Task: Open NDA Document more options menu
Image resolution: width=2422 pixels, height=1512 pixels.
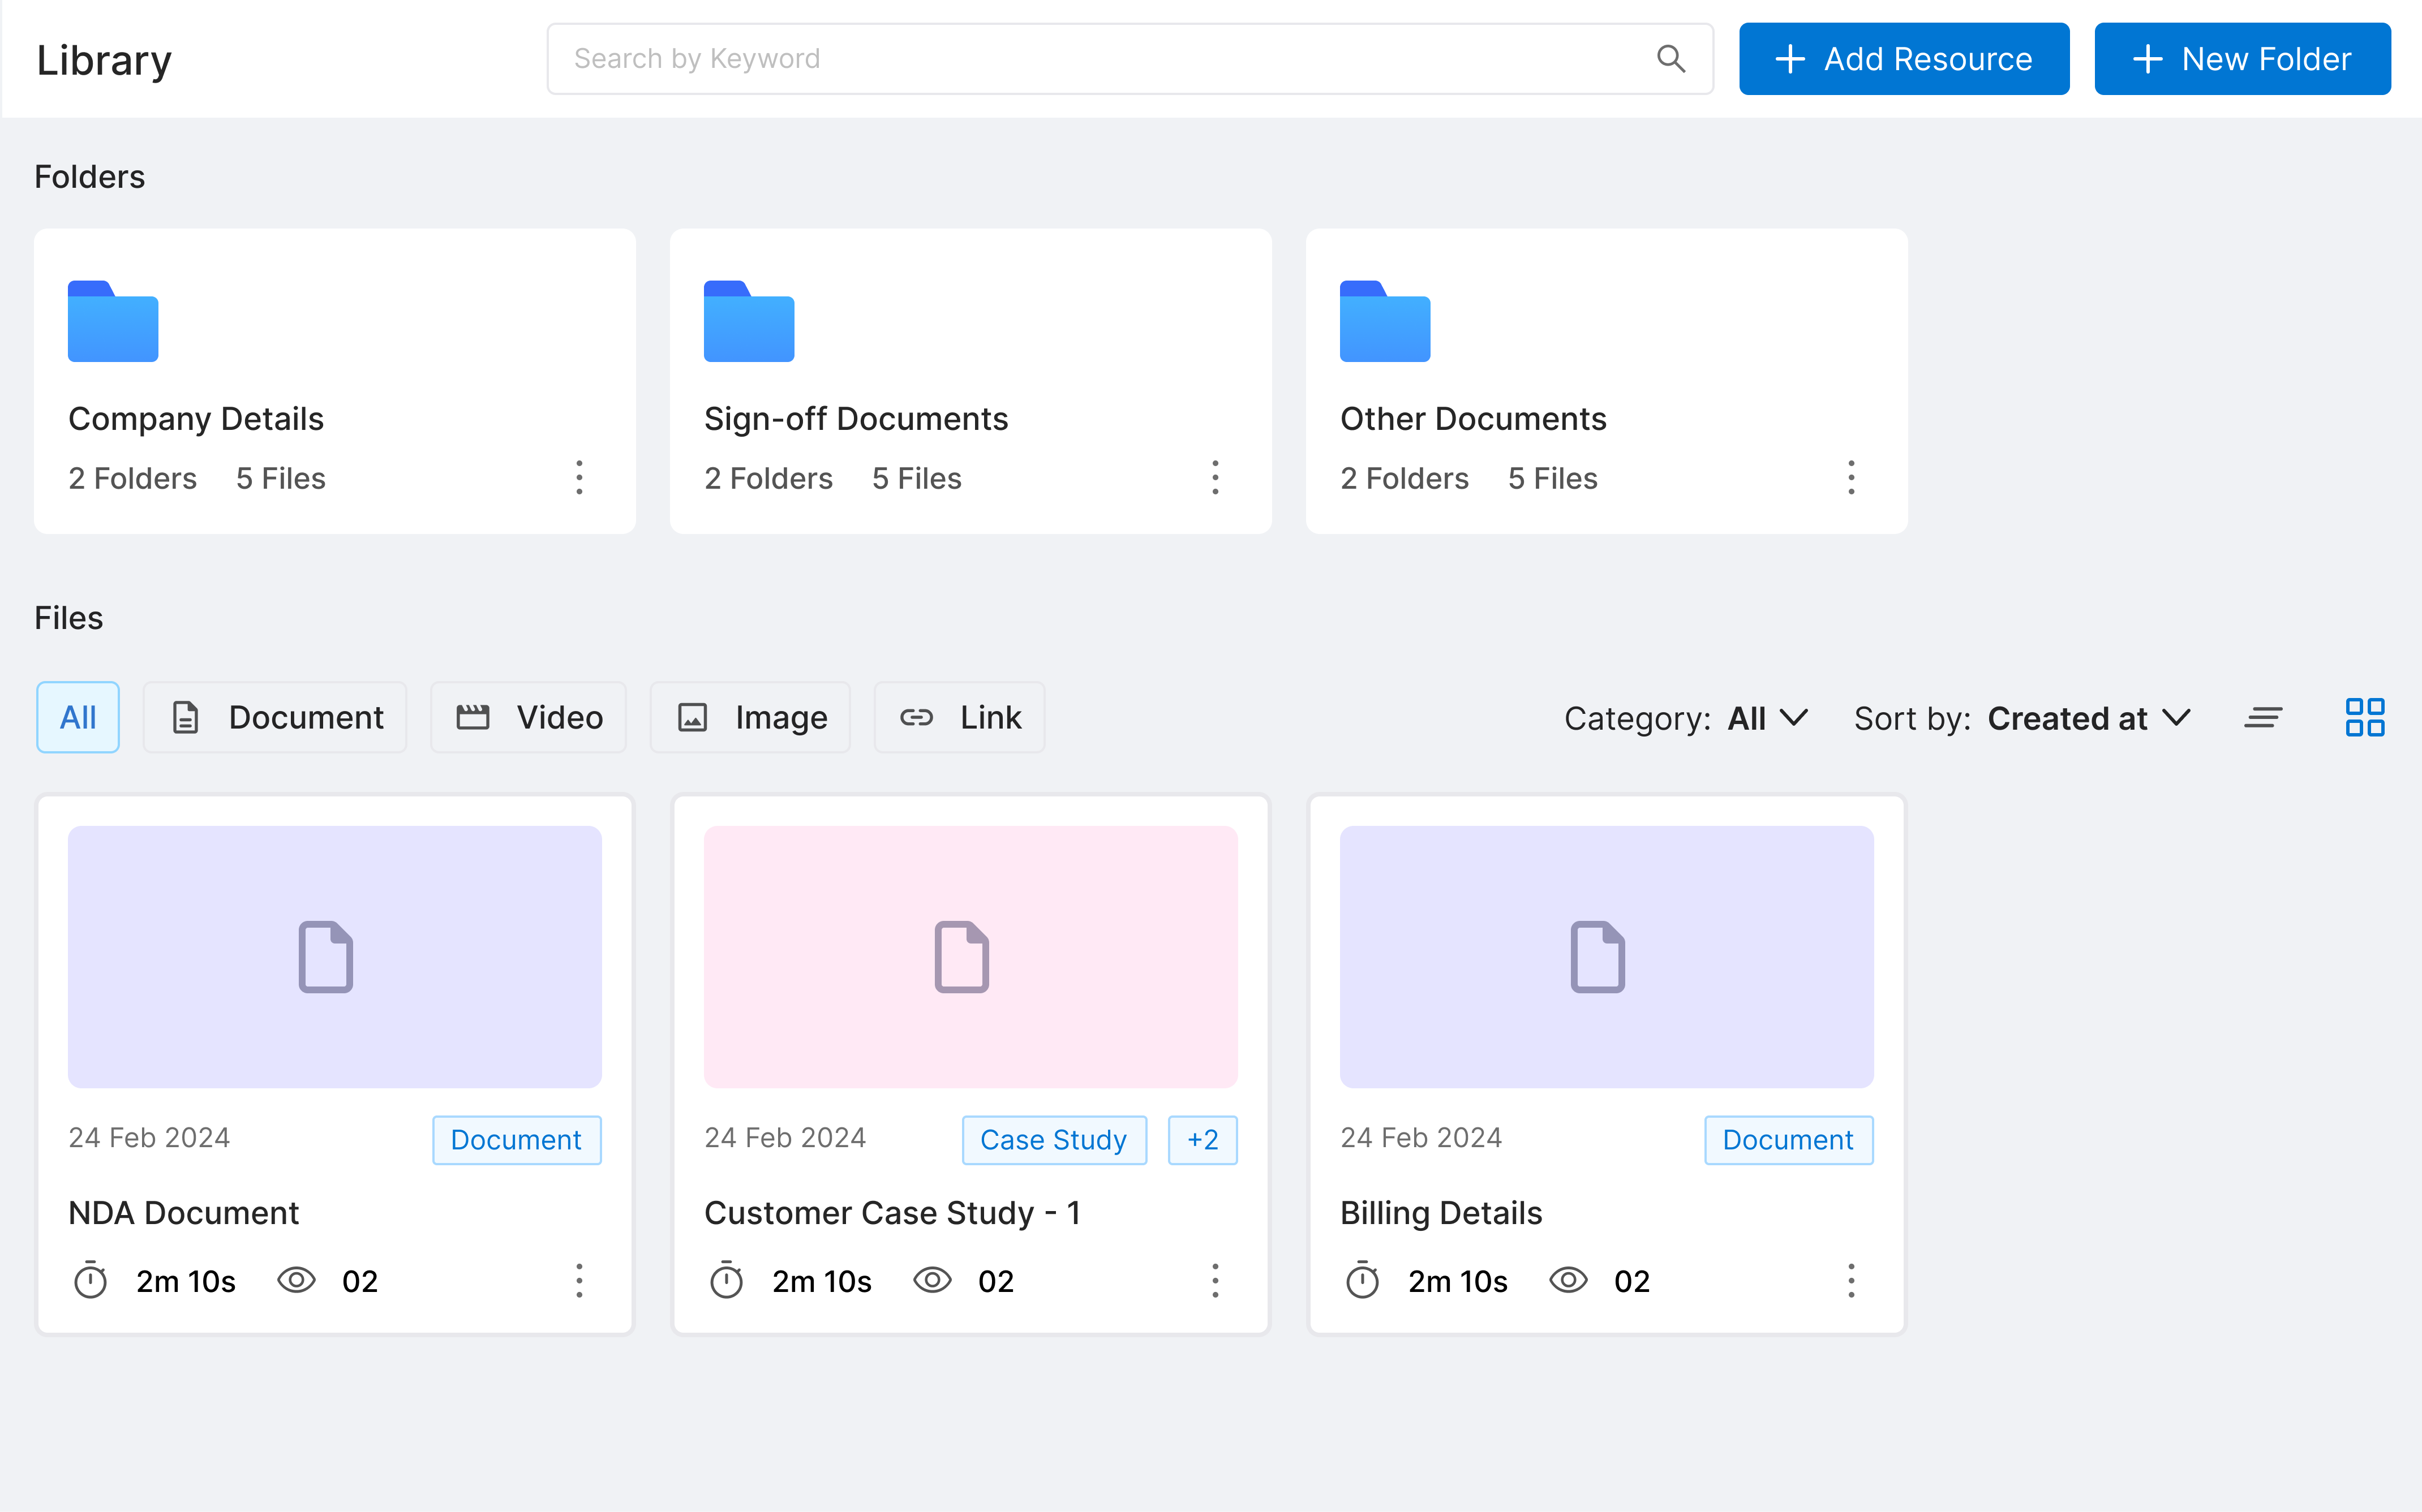Action: 579,1281
